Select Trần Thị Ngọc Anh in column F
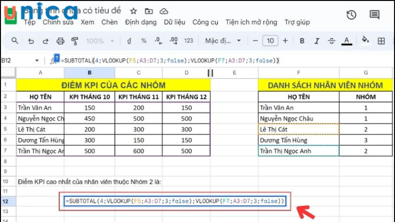395x222 pixels. coord(299,151)
